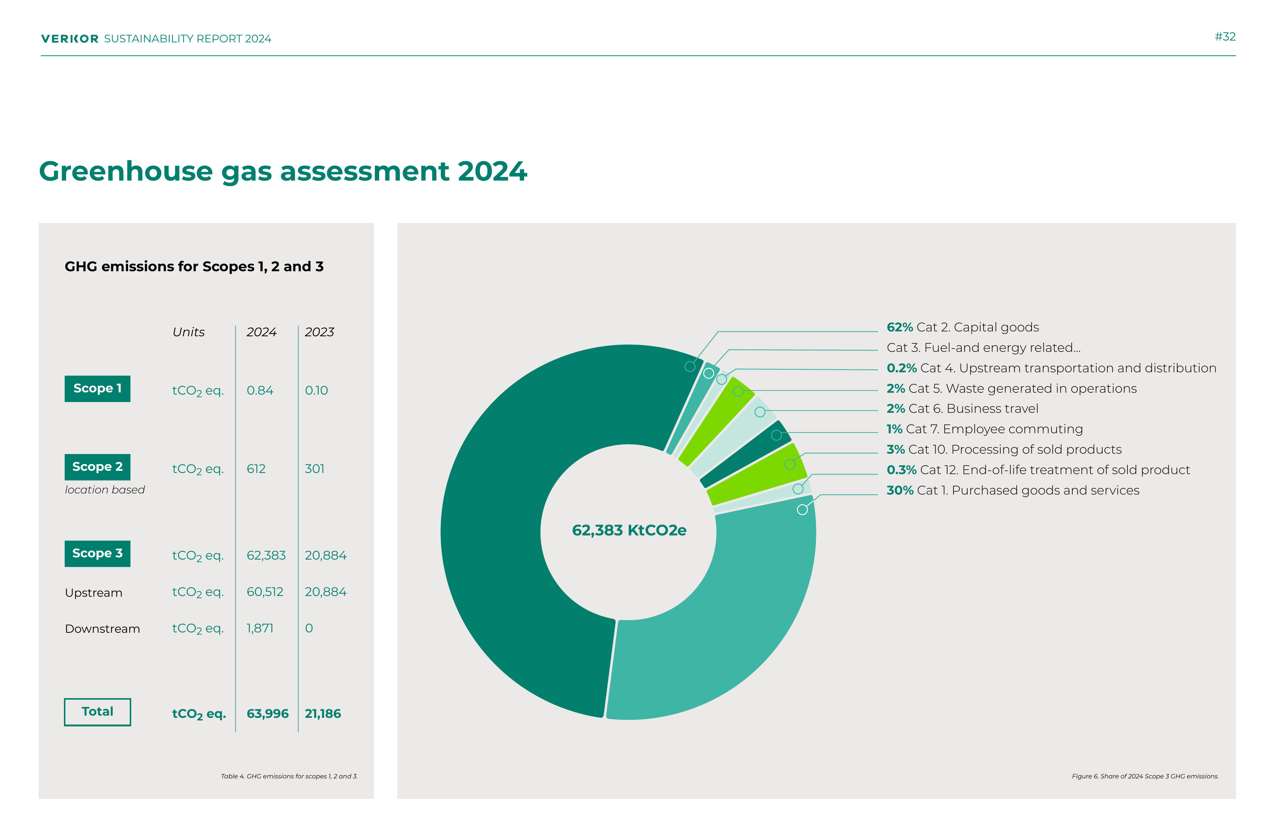This screenshot has height=836, width=1278.
Task: Click the Scope 1 2024 value 0.84
Action: pyautogui.click(x=260, y=390)
